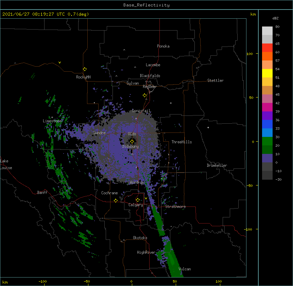Pick the yellow 54-51 dBZ legend swatch
This screenshot has width=293, height=286.
(267, 73)
